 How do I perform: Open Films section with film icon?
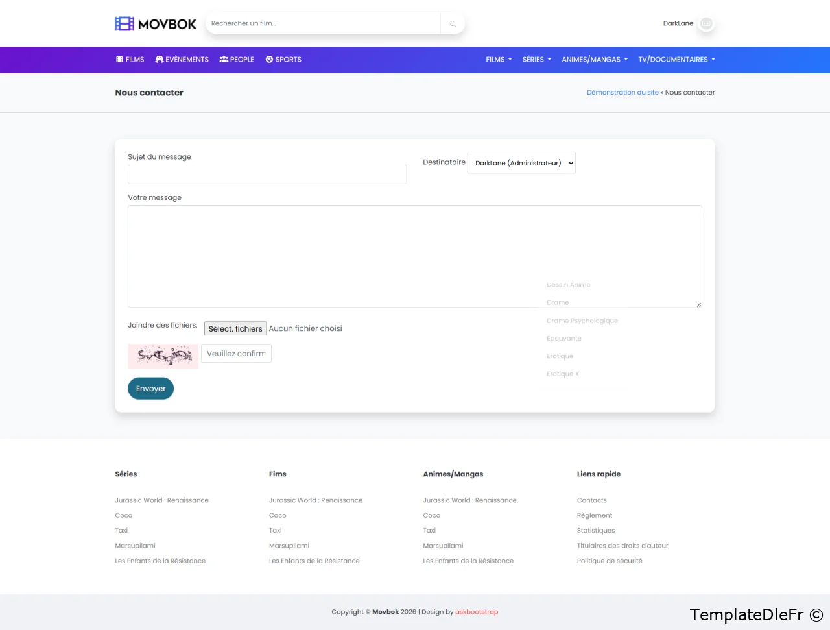point(130,60)
